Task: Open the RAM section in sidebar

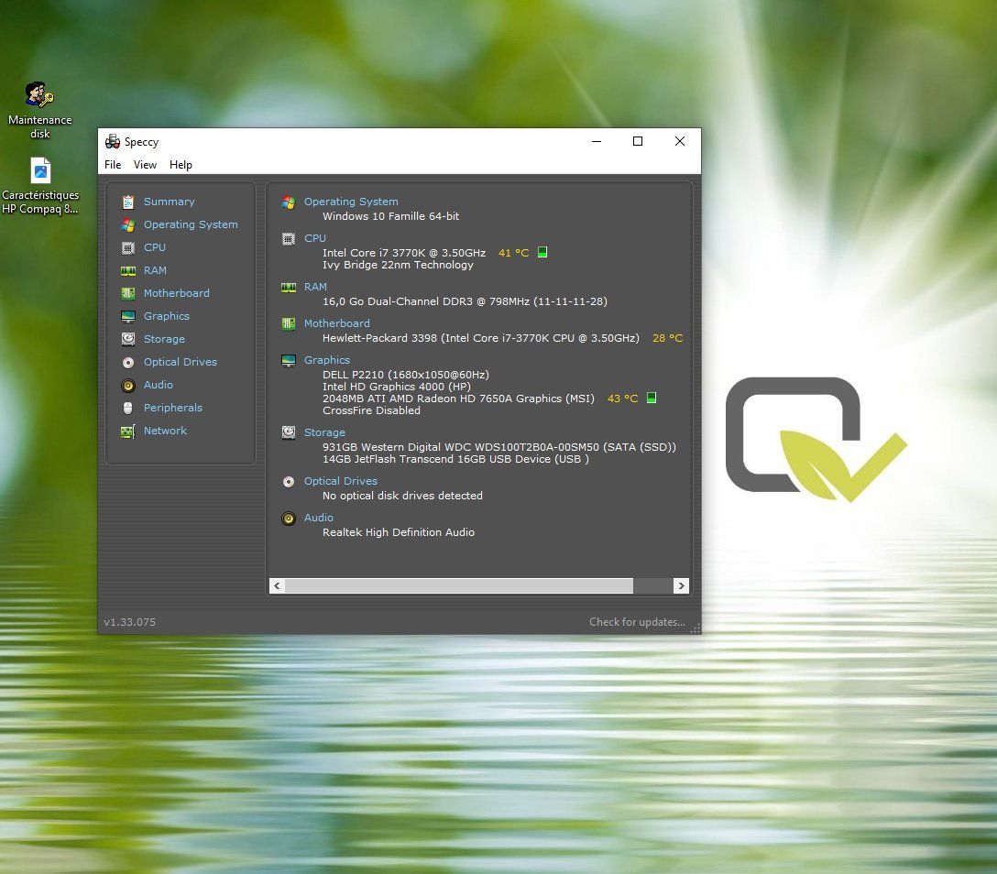Action: (155, 270)
